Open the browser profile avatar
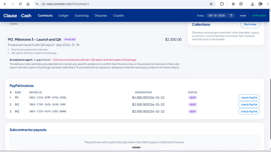 (260, 4)
